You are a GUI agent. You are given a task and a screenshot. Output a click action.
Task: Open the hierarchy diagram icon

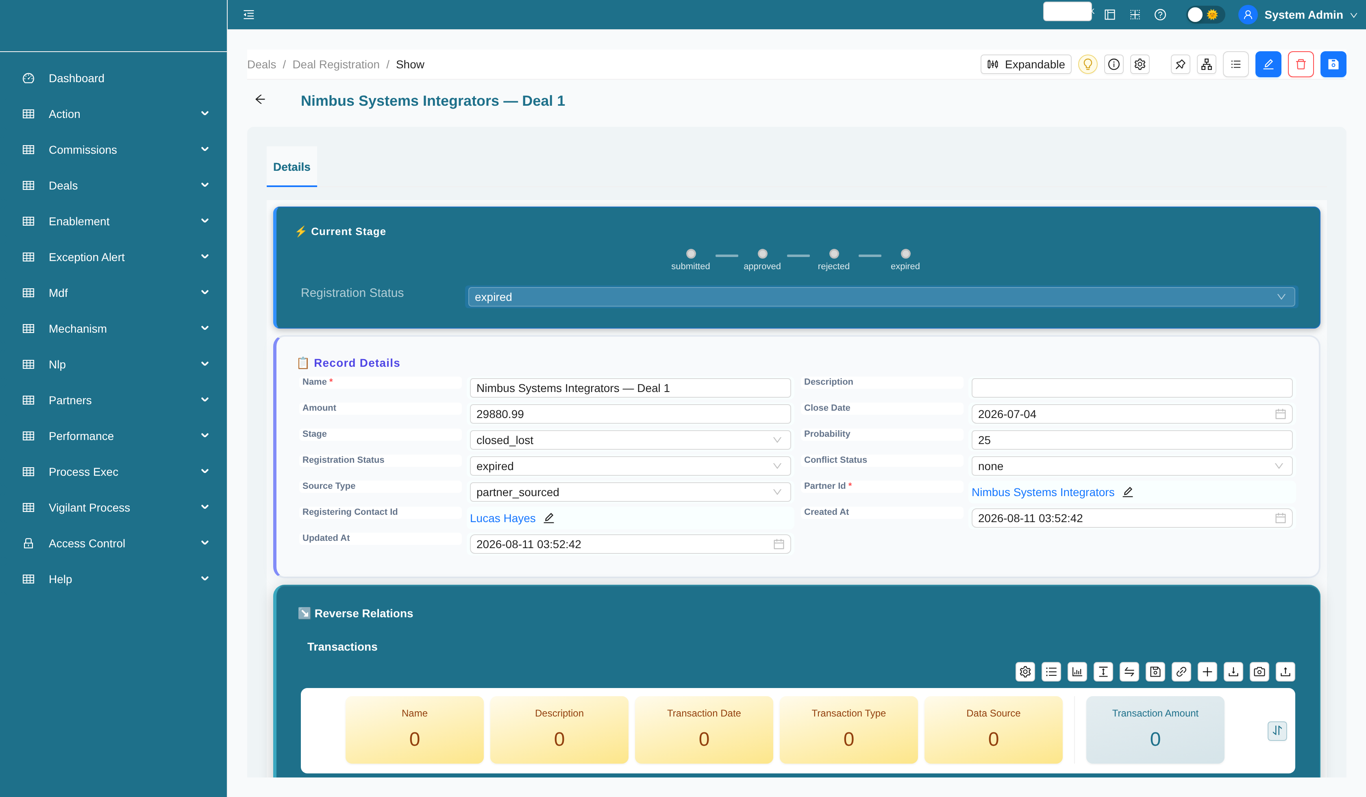click(1207, 65)
